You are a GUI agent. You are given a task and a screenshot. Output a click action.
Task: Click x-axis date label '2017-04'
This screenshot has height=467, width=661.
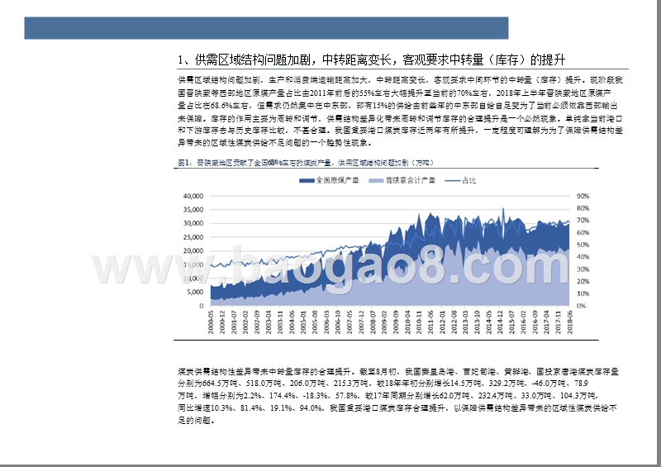[547, 322]
